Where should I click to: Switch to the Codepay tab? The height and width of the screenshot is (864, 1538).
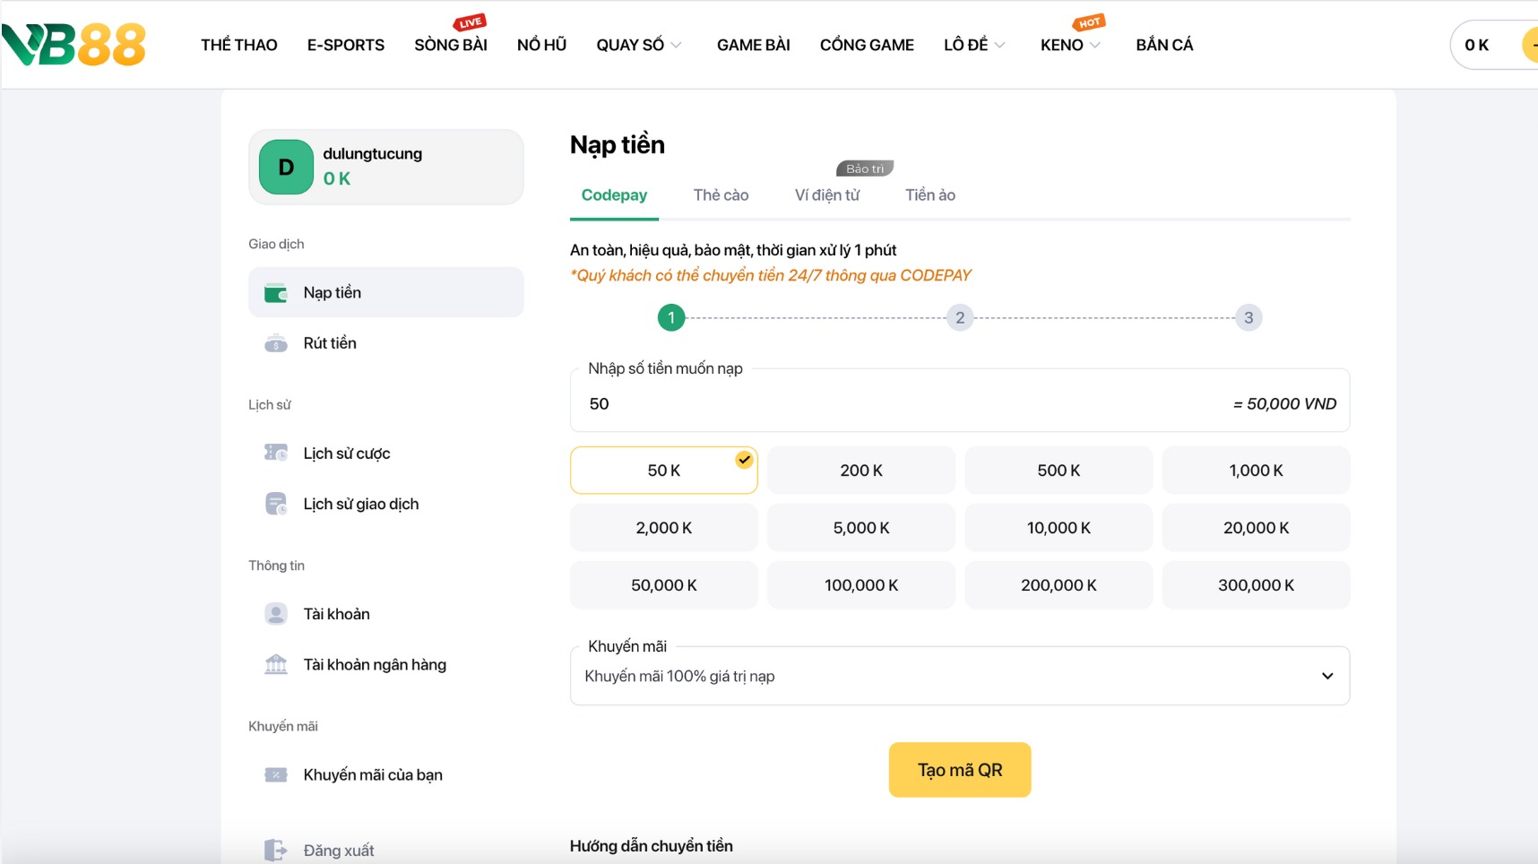click(x=614, y=195)
